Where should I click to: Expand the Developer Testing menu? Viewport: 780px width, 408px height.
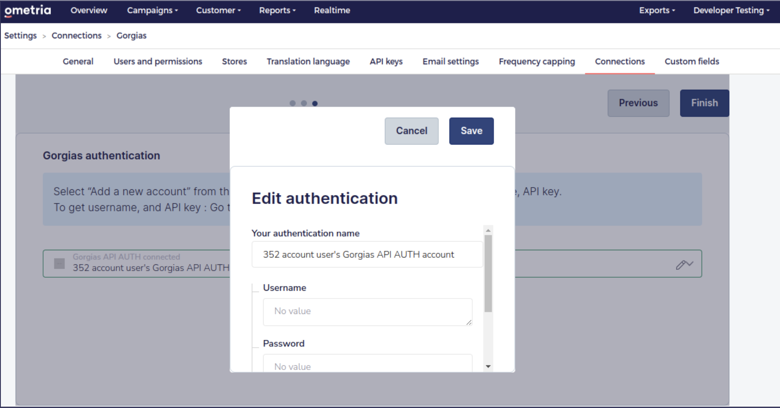(730, 10)
